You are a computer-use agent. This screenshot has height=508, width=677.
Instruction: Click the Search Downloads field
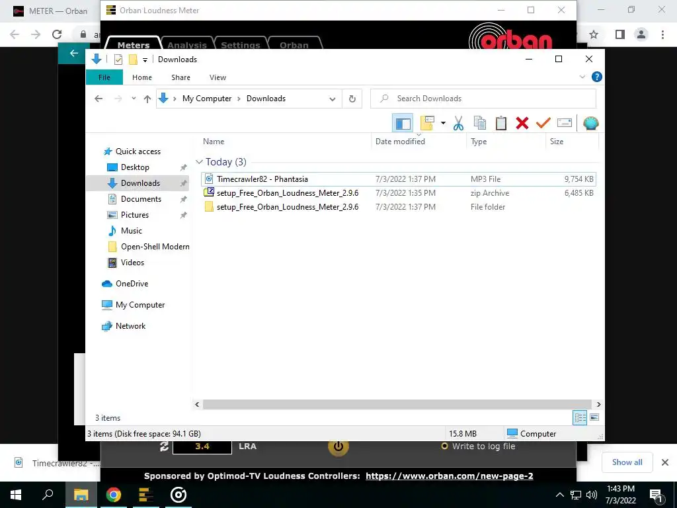pyautogui.click(x=483, y=99)
